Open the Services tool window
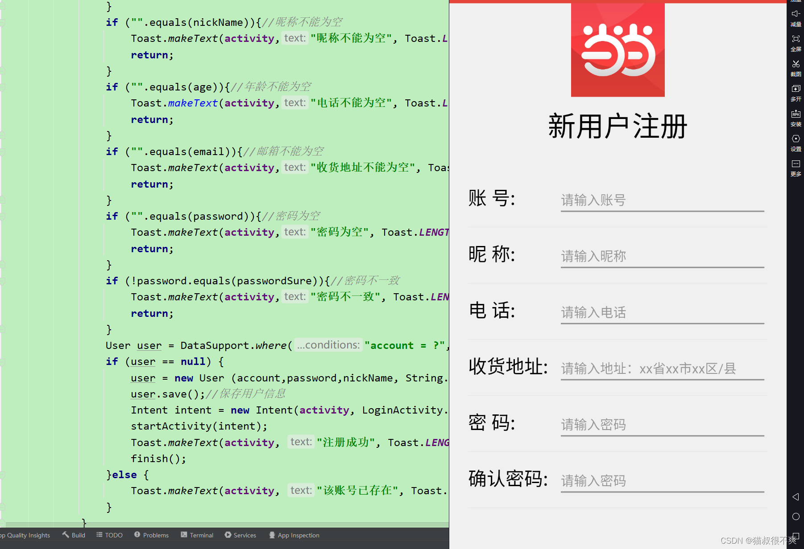The height and width of the screenshot is (549, 804). 240,535
